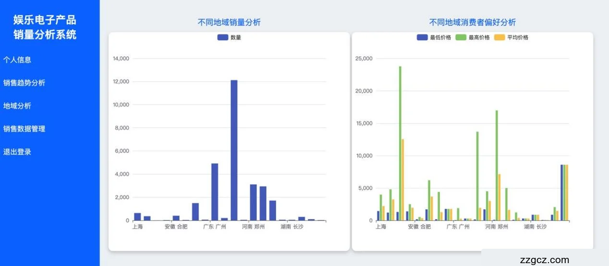This screenshot has width=609, height=266.
Task: Open the 销售数据管理 page
Action: point(24,129)
